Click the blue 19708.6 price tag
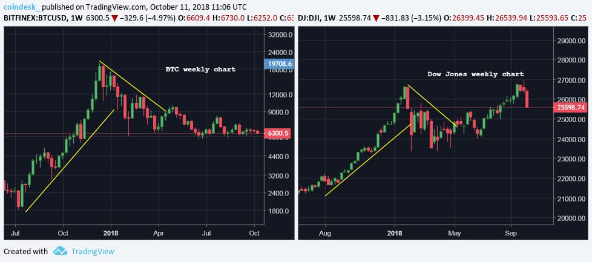The image size is (592, 262). pos(278,64)
